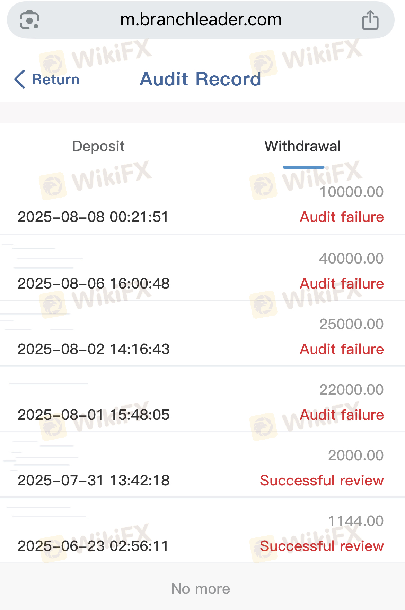Click Audit failure status for 22000.00
This screenshot has height=610, width=405.
pos(342,415)
